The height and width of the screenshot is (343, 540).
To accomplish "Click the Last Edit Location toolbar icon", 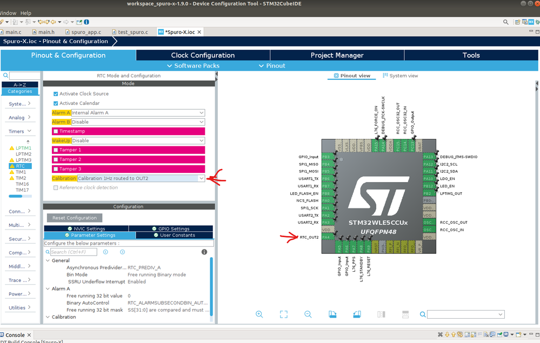I will [41, 22].
